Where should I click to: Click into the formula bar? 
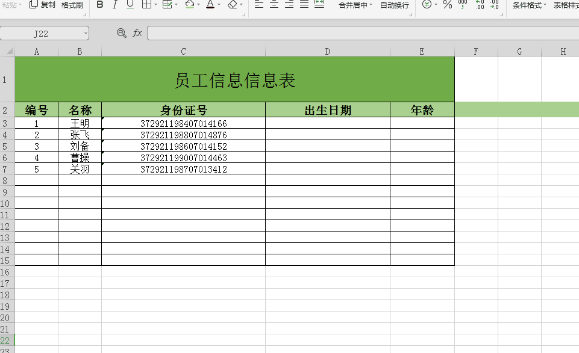pyautogui.click(x=363, y=33)
